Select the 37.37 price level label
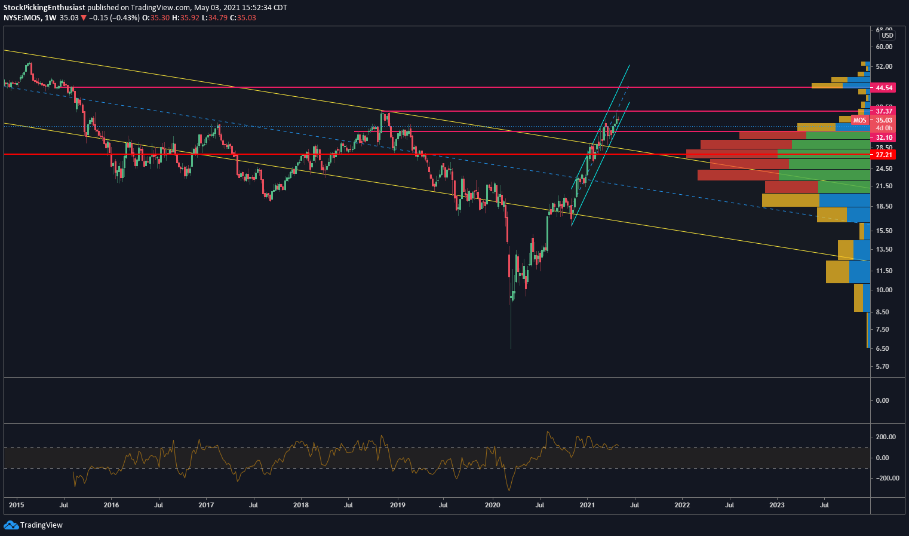 (x=883, y=111)
